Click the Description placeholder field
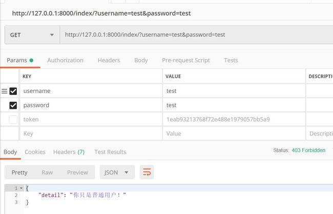The image size is (333, 214). (320, 134)
